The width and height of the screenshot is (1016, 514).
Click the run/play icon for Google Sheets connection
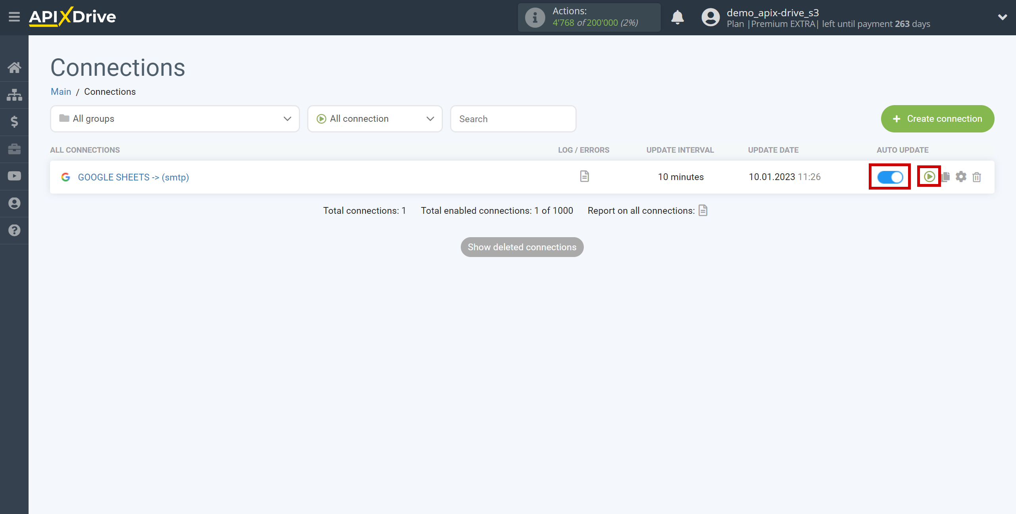pyautogui.click(x=929, y=176)
